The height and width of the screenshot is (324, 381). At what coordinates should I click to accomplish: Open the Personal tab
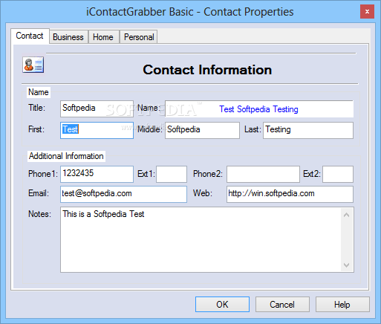pos(139,37)
